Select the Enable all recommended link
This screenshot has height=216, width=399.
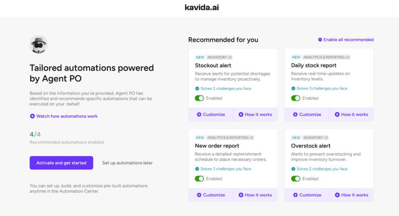348,40
